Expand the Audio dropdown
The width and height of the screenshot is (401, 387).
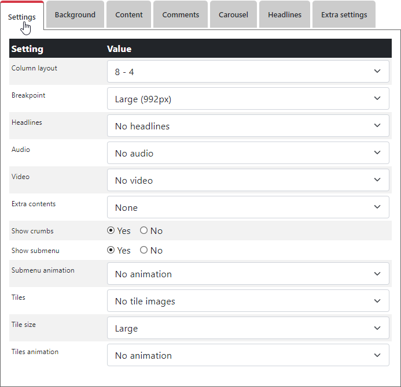pyautogui.click(x=248, y=153)
